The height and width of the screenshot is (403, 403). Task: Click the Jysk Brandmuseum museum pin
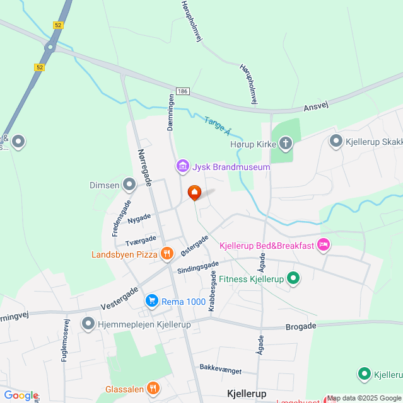(x=183, y=166)
